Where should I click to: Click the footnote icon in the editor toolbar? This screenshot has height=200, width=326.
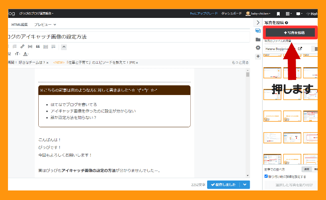pyautogui.click(x=53, y=47)
